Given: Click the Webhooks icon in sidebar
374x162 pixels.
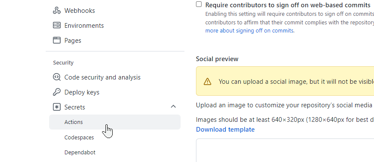Looking at the screenshot, I should 56,11.
